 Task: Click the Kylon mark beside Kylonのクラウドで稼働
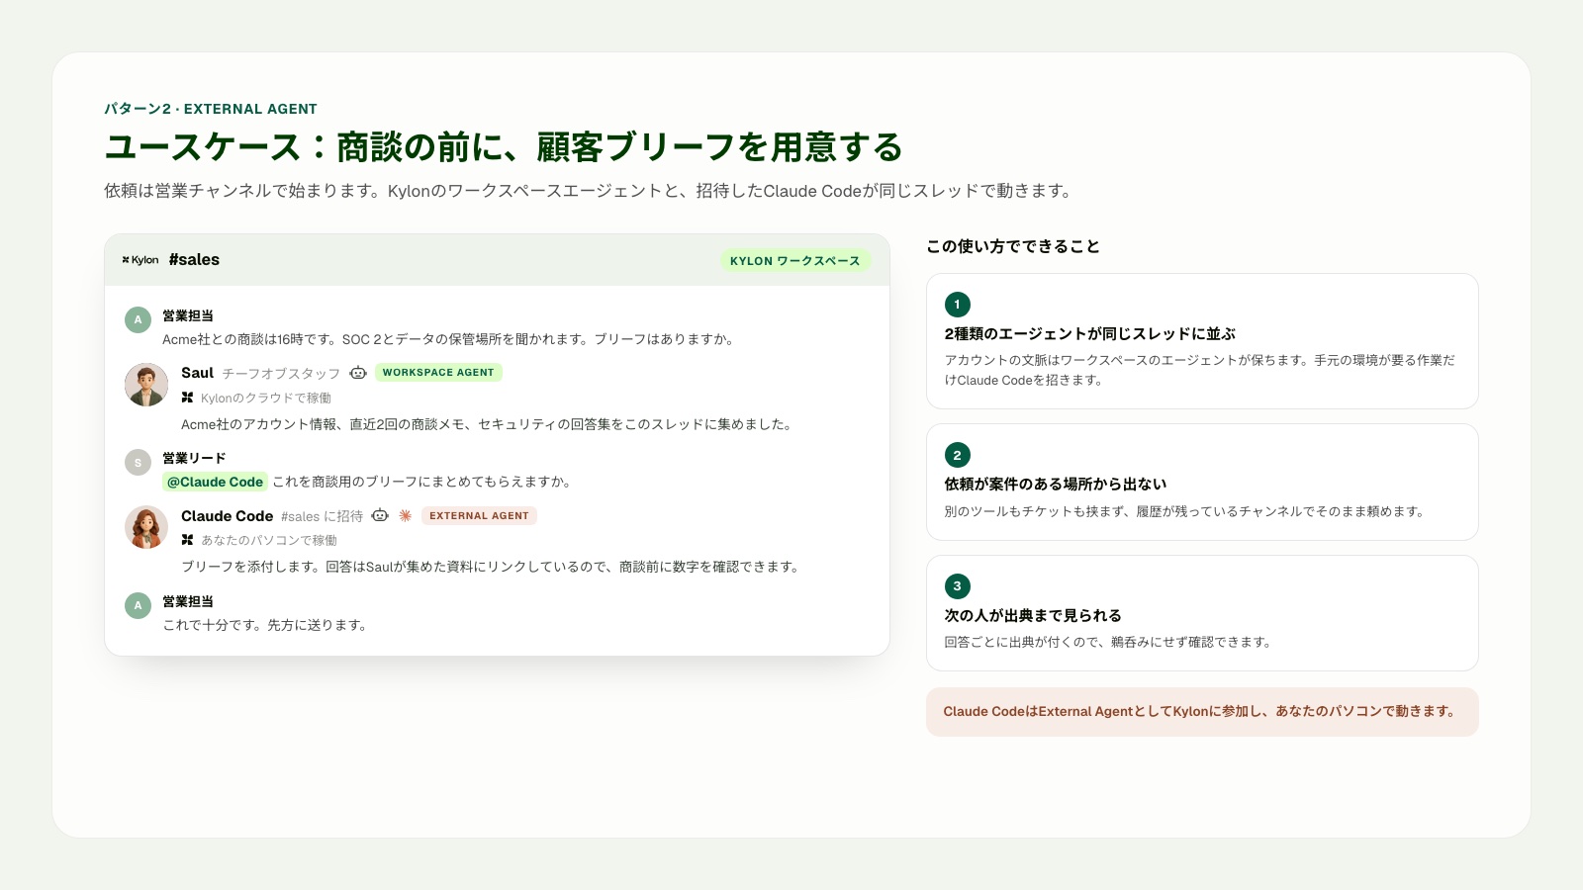coord(187,398)
